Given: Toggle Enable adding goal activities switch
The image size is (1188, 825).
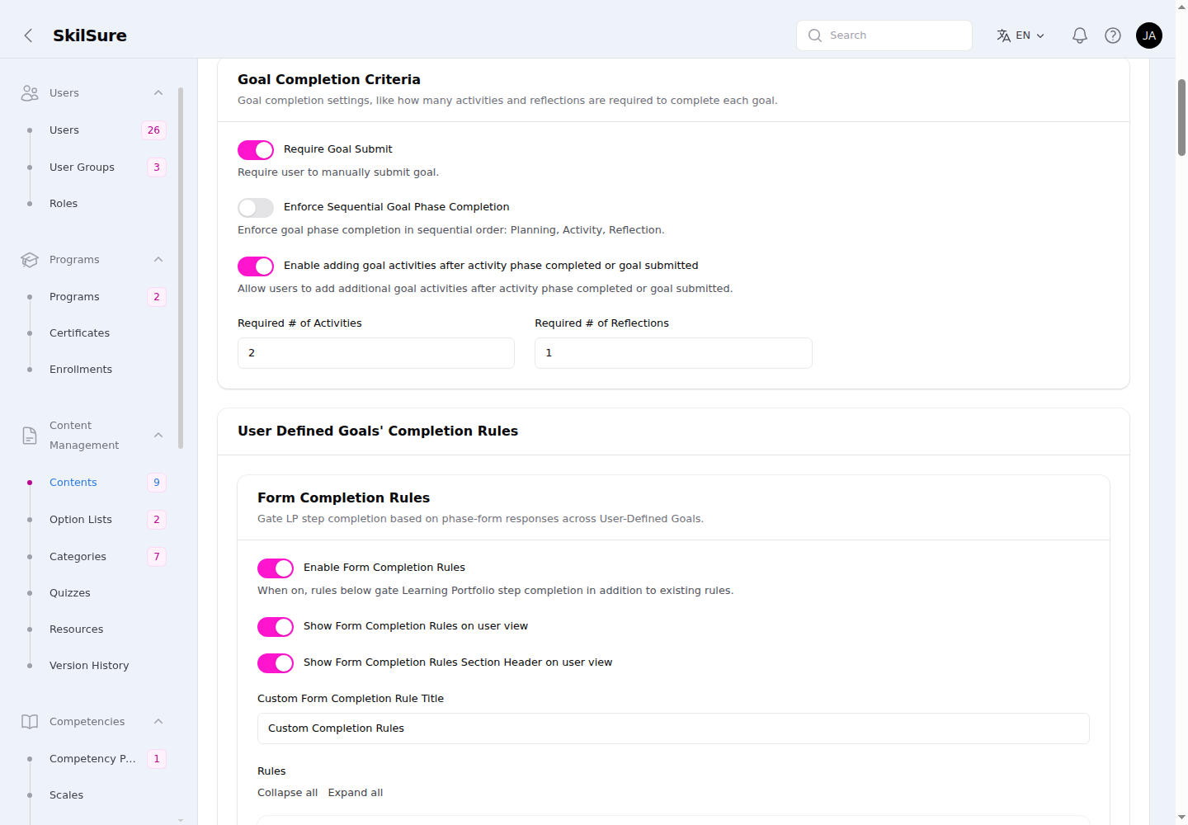Looking at the screenshot, I should pos(256,266).
